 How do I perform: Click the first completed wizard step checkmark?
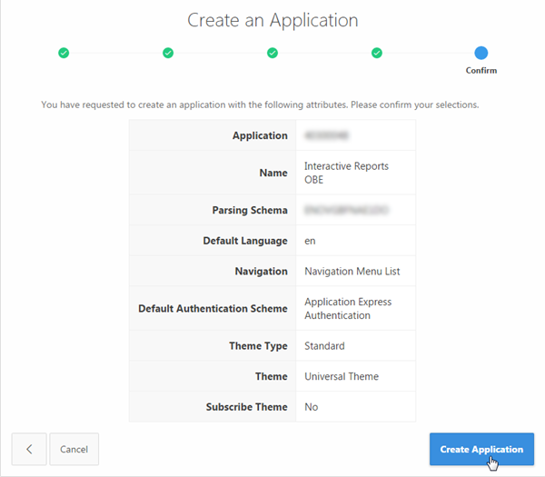(x=64, y=53)
